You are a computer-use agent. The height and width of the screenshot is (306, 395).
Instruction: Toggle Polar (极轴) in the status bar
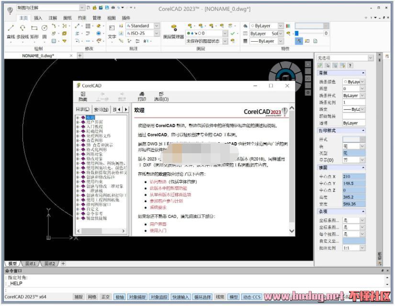(x=120, y=297)
